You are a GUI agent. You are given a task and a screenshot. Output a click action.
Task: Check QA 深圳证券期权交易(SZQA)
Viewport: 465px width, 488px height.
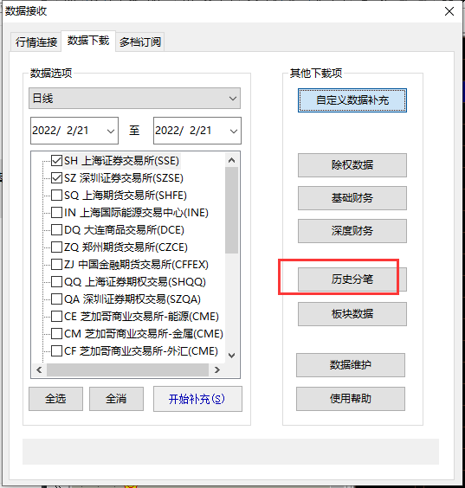56,299
